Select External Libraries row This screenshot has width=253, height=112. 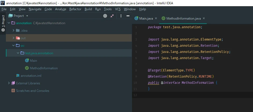click(x=69, y=83)
